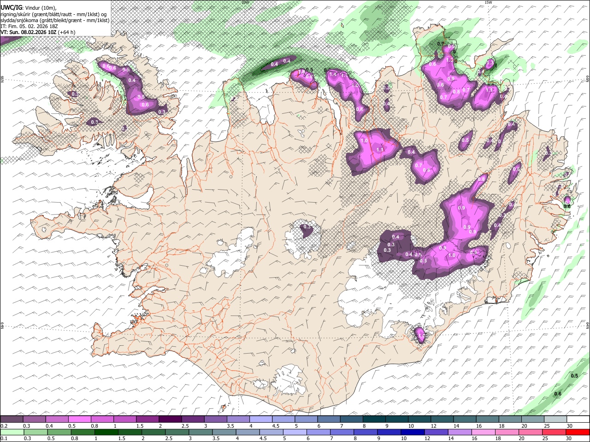Pick lower legend swatch between 4 and 4.5
The image size is (590, 442).
pyautogui.click(x=248, y=432)
